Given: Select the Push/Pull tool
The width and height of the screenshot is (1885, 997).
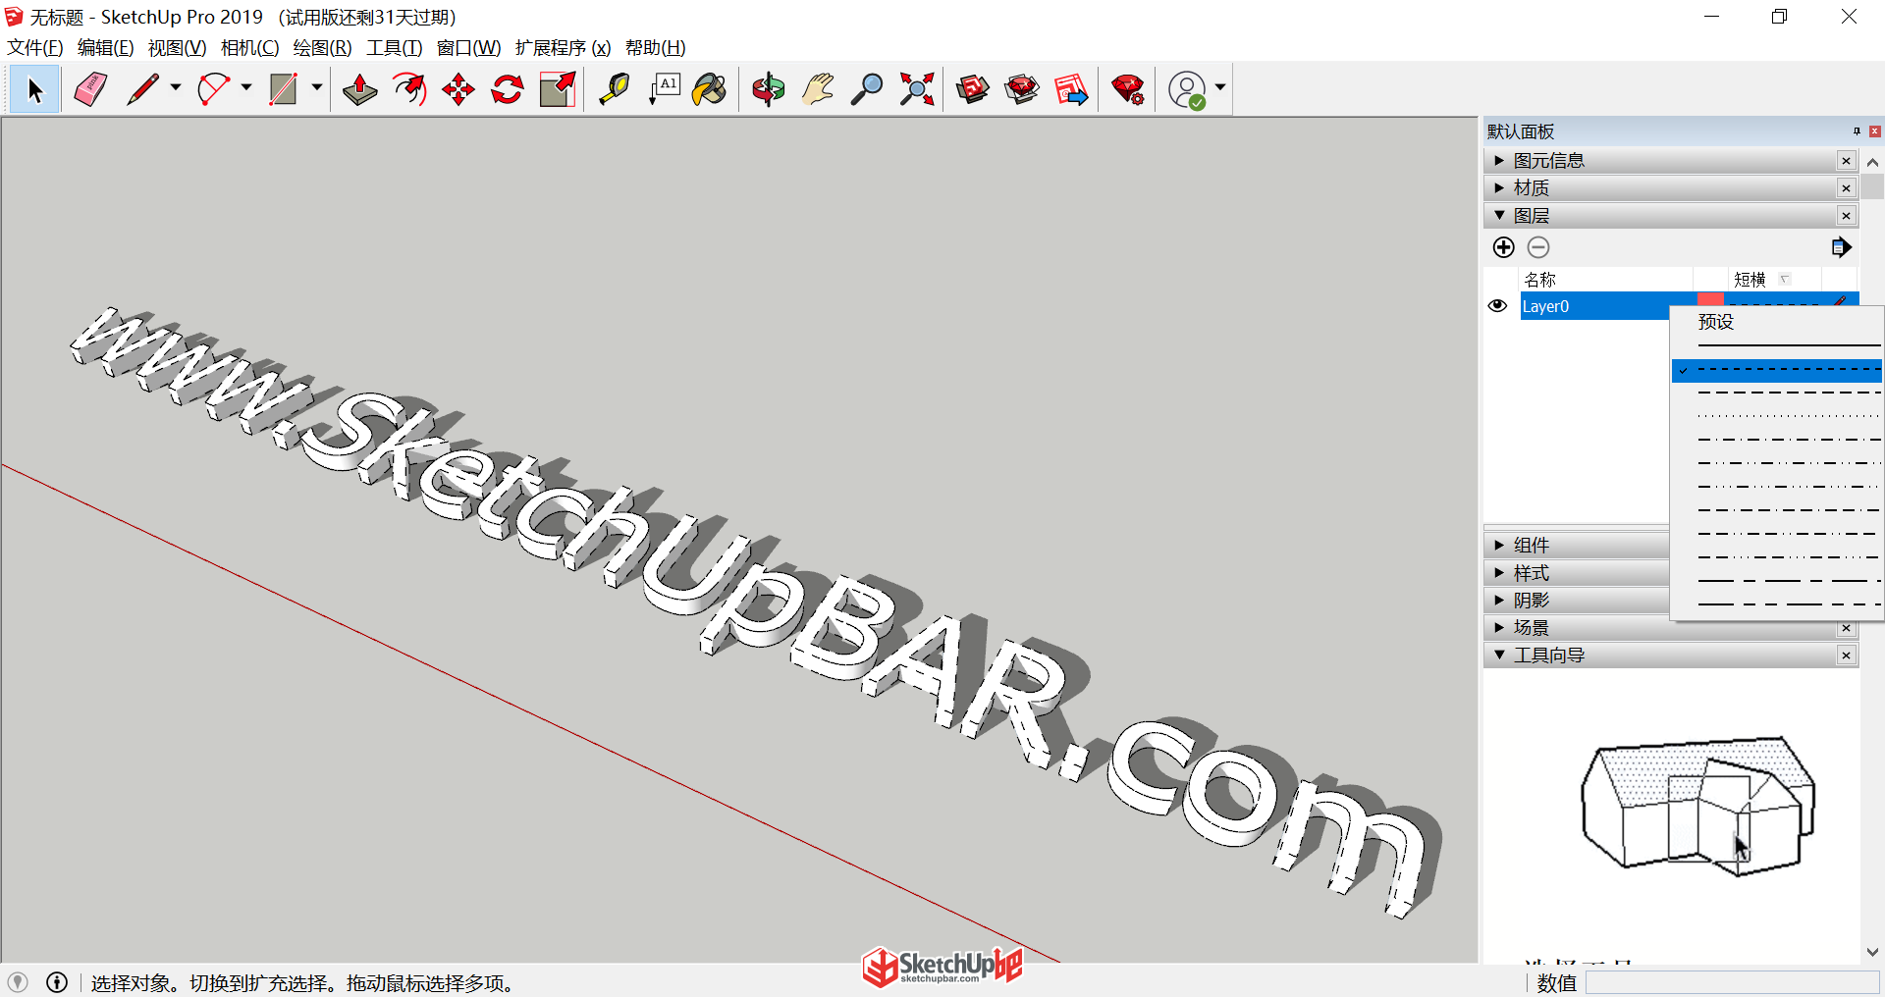Looking at the screenshot, I should click(360, 89).
